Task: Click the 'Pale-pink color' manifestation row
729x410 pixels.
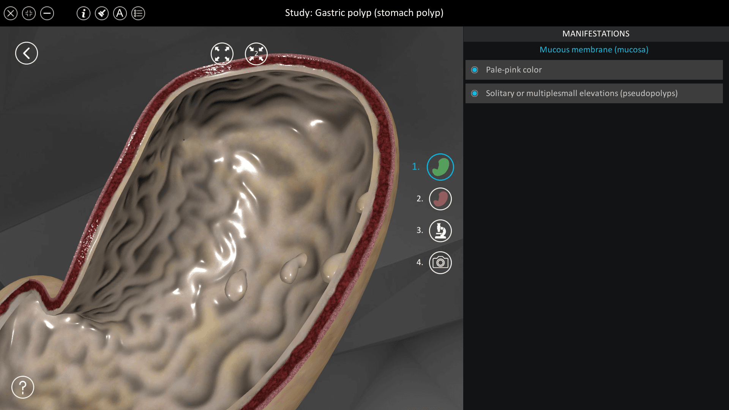Action: pos(594,70)
